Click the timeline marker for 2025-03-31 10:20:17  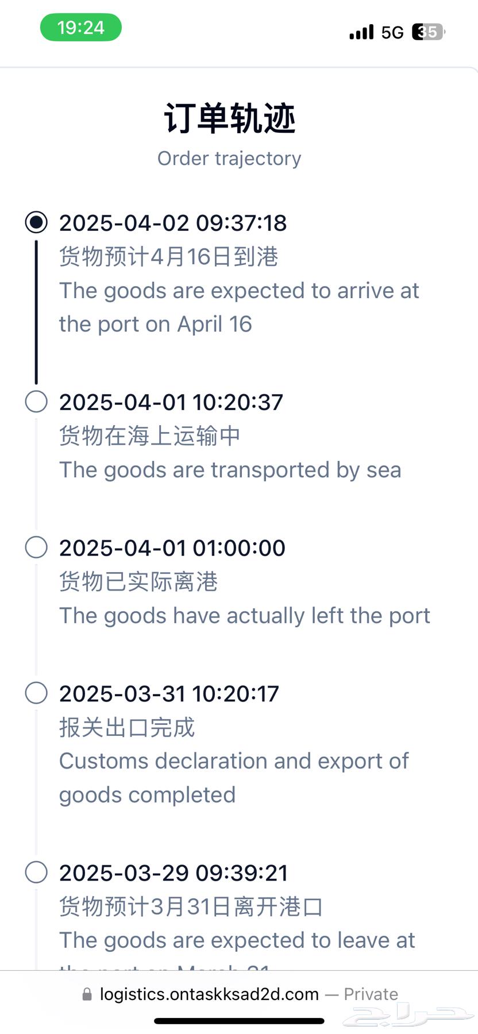pyautogui.click(x=36, y=693)
